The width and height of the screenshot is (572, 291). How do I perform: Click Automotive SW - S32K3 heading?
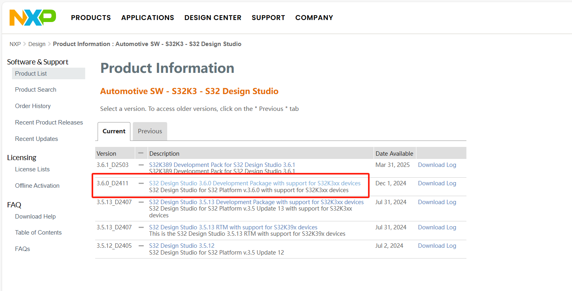(189, 91)
